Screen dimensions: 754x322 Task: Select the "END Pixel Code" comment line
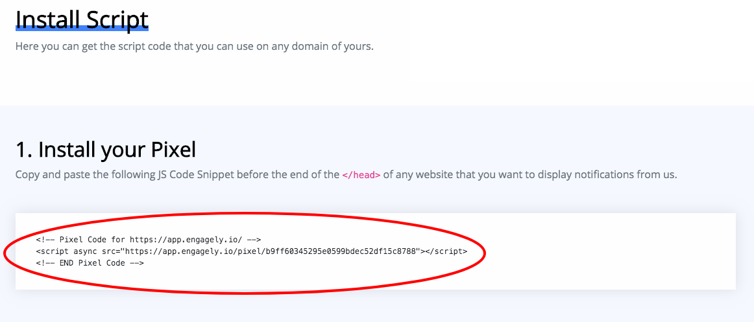pyautogui.click(x=90, y=264)
